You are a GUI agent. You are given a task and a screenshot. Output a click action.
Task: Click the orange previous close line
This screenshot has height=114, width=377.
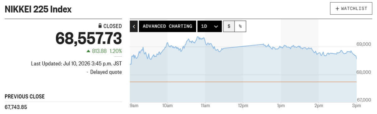click(243, 82)
